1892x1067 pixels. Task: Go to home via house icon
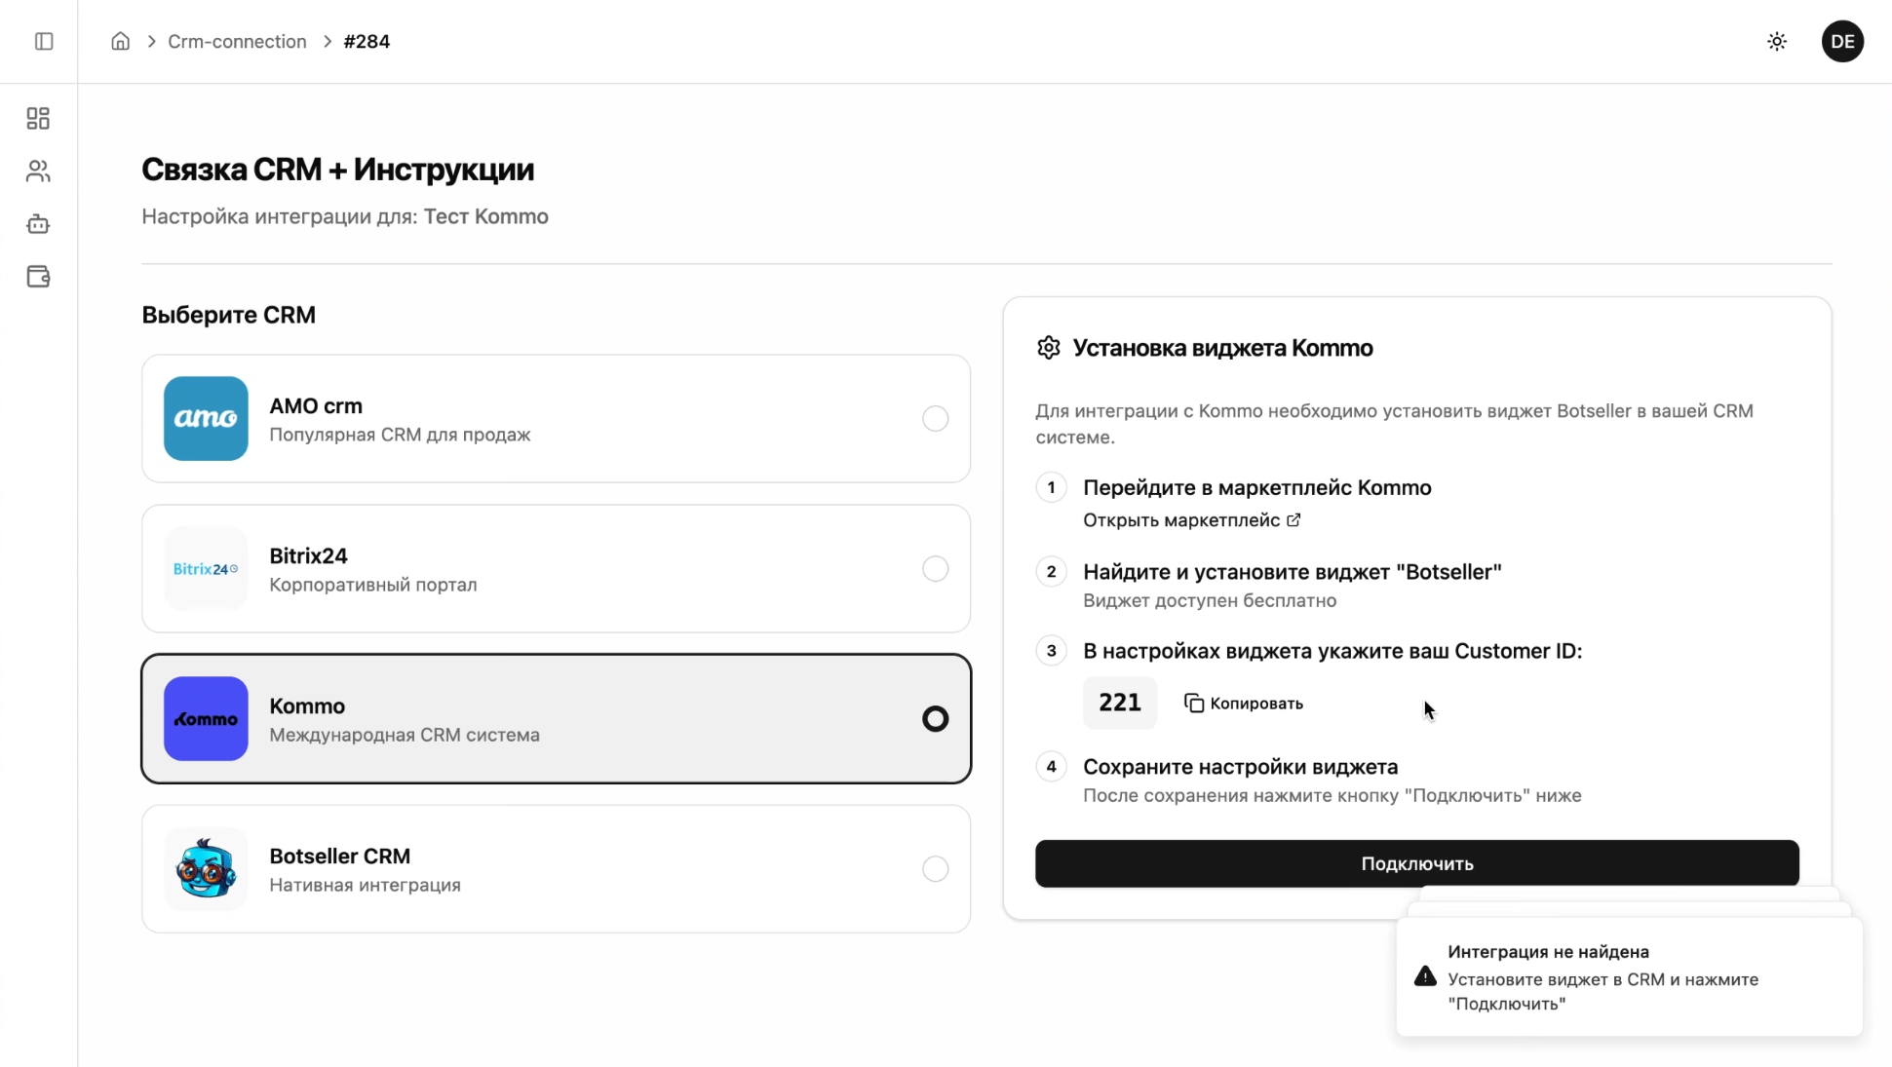click(120, 41)
